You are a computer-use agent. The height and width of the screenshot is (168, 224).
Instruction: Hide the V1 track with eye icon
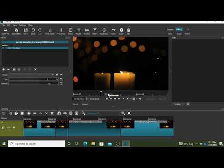tap(14, 127)
